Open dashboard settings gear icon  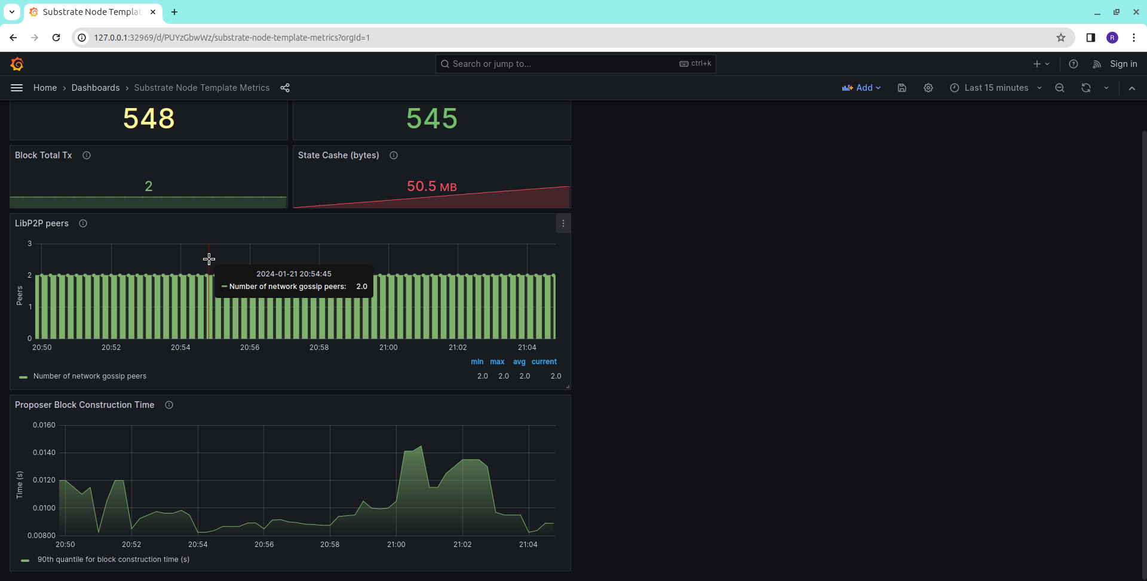point(928,88)
